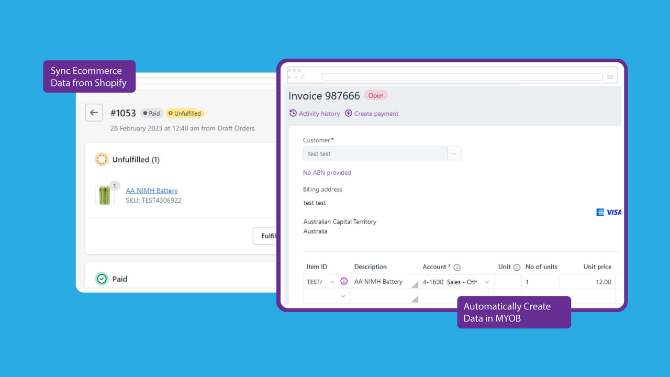Click the Unfulfilled yellow badge next to #1053
The width and height of the screenshot is (670, 377).
(185, 113)
